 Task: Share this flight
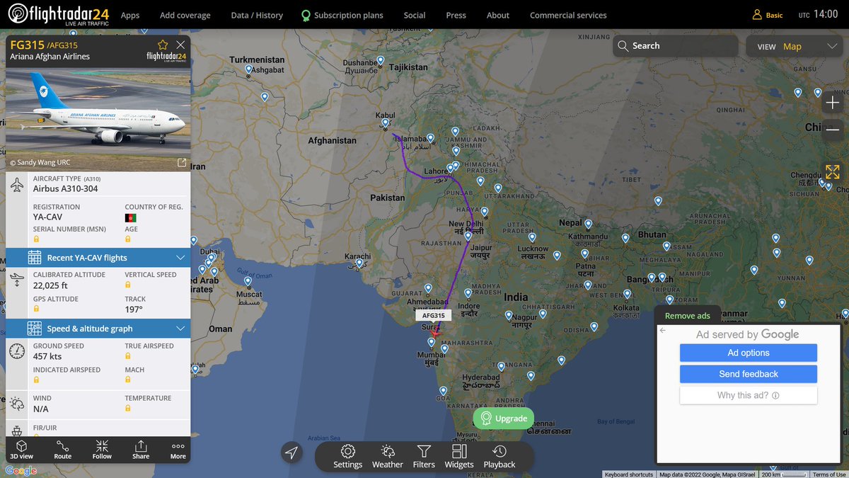[141, 450]
